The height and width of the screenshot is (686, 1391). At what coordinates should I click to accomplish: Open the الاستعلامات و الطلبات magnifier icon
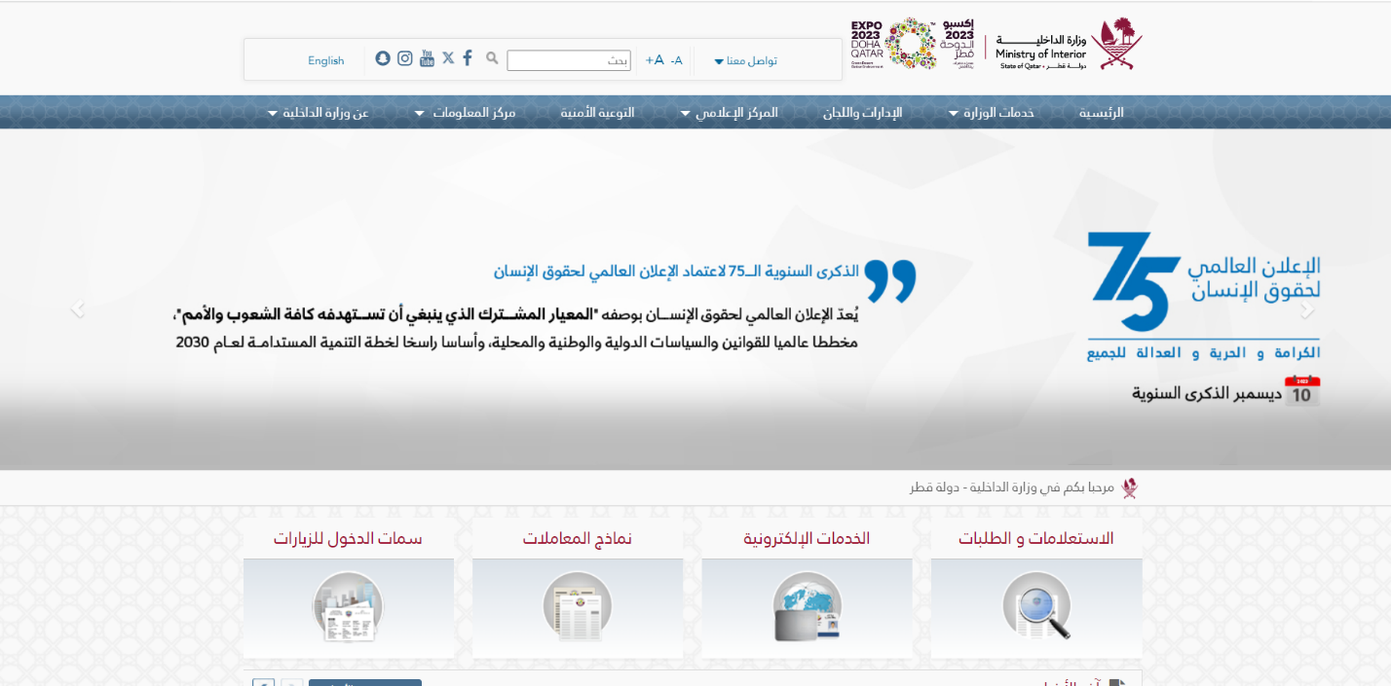tap(1036, 605)
